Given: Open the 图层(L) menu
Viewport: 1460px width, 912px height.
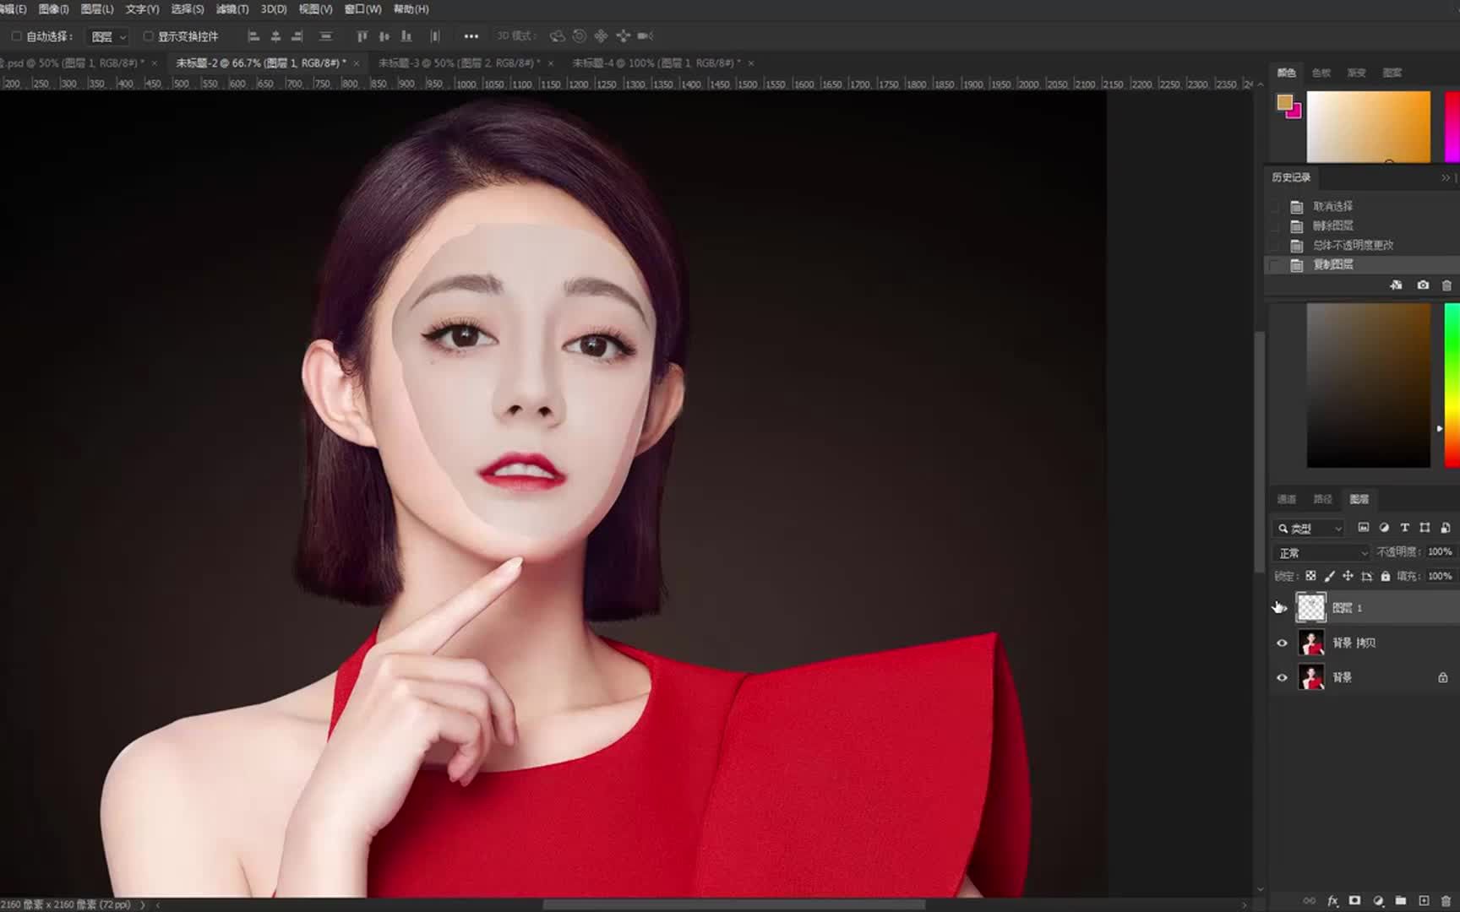Looking at the screenshot, I should 97,9.
